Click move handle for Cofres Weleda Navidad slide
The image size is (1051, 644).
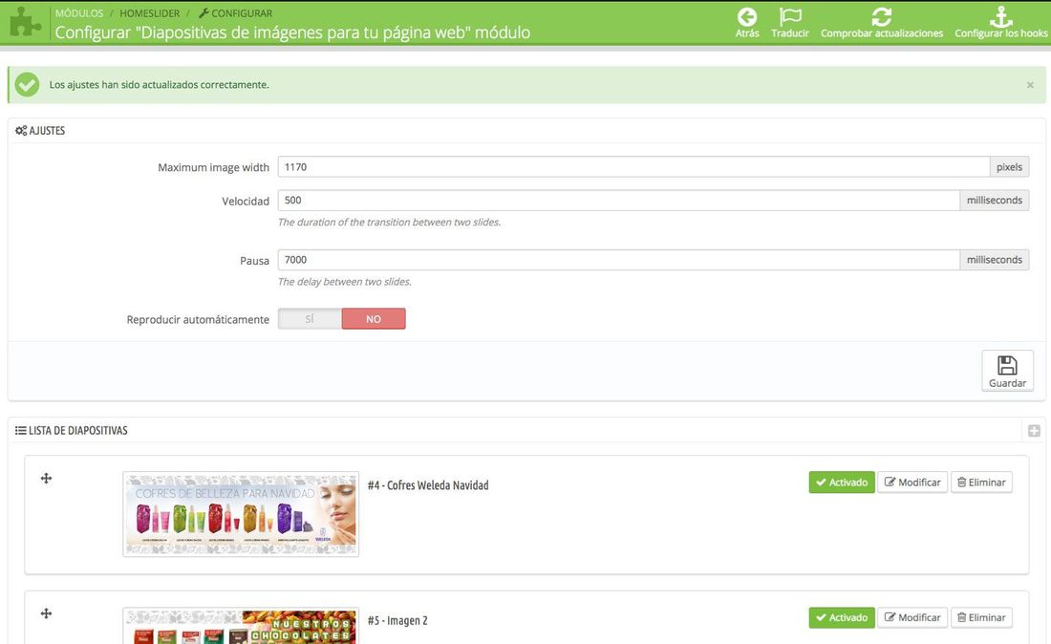tap(46, 478)
